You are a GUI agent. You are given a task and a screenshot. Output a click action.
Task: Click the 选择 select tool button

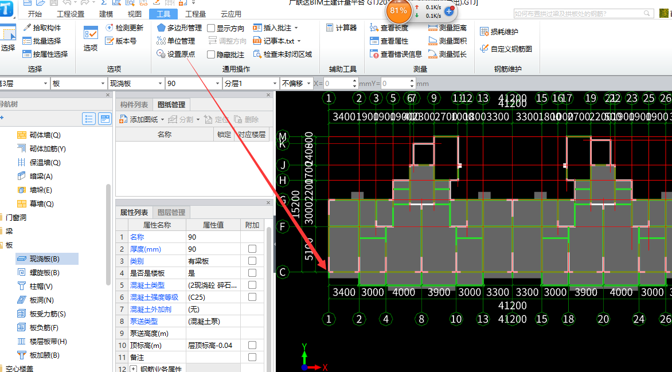tap(7, 38)
